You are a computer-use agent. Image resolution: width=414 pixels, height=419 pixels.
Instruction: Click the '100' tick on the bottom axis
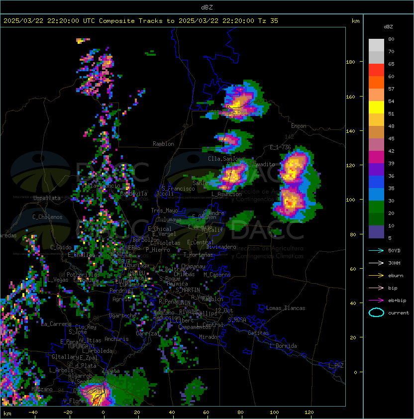tap(274, 413)
